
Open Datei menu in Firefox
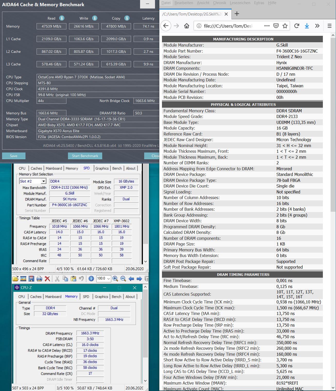point(166,3)
